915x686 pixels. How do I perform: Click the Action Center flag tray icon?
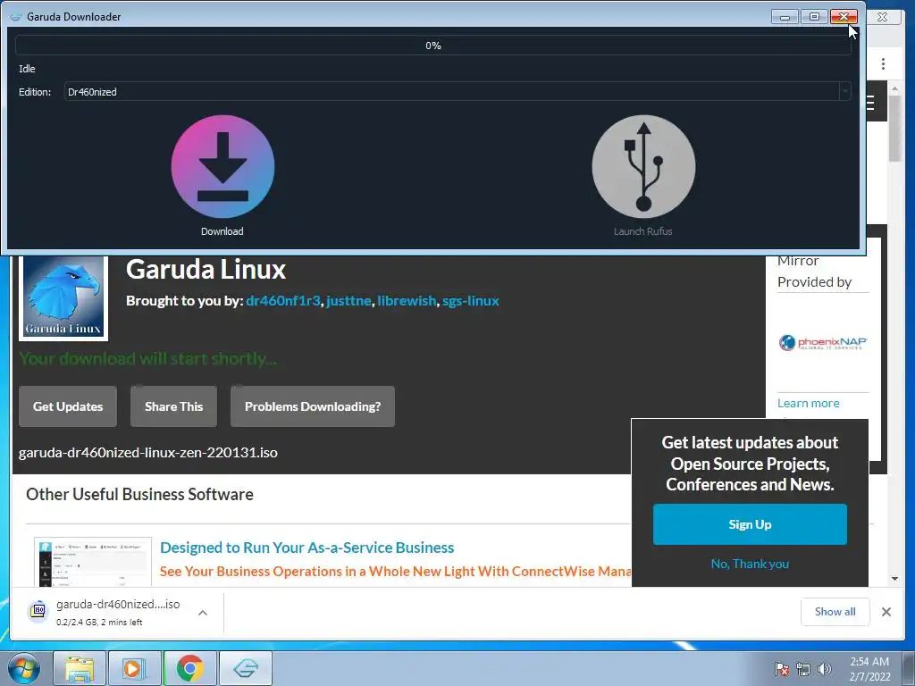pos(781,669)
